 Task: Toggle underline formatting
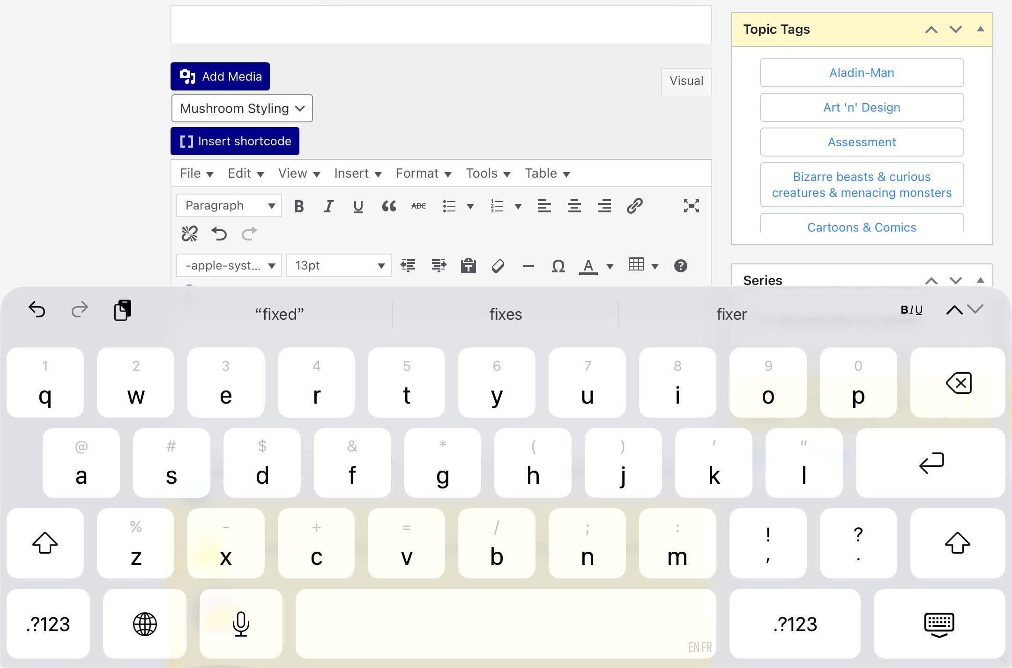358,206
